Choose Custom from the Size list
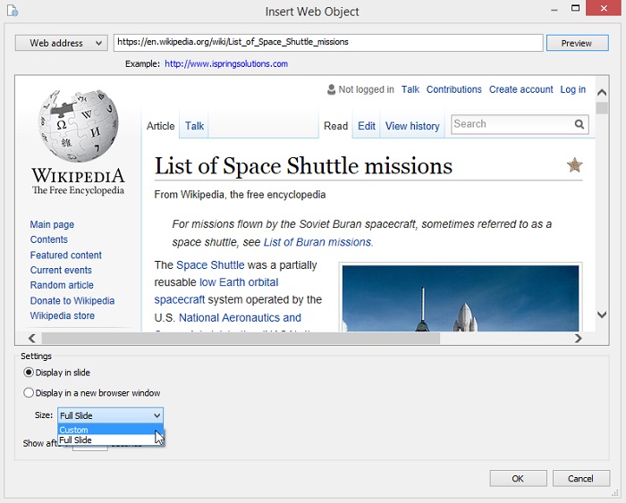The width and height of the screenshot is (626, 503). (x=111, y=430)
